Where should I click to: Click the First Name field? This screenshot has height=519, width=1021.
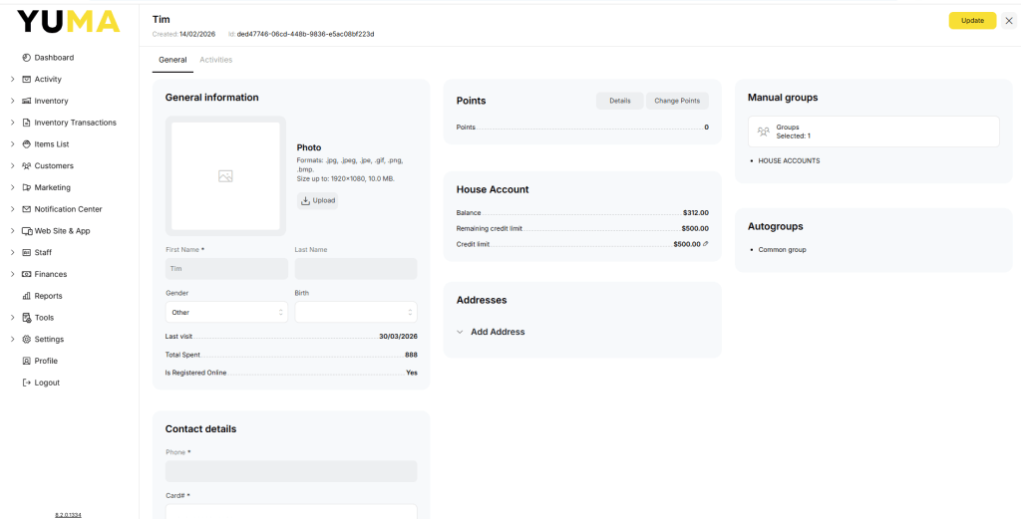226,269
